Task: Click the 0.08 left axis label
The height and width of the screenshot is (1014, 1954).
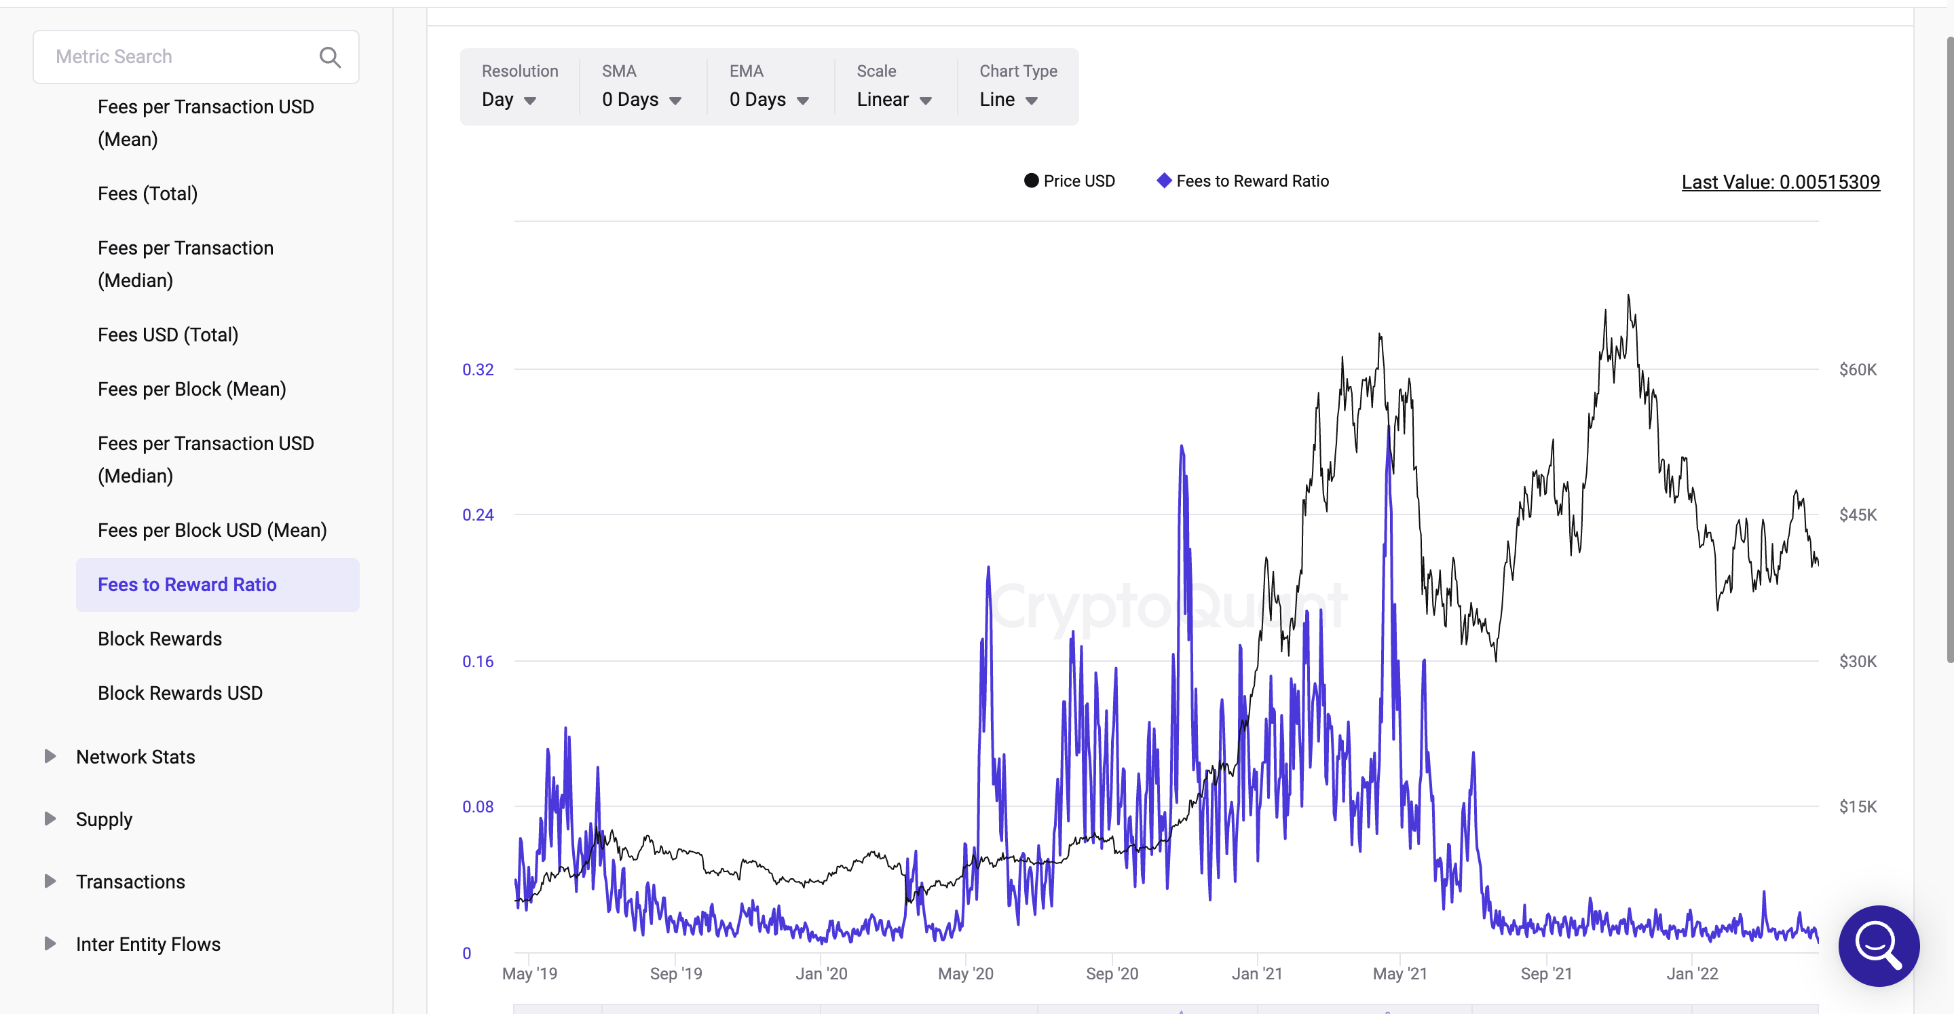Action: [x=478, y=806]
